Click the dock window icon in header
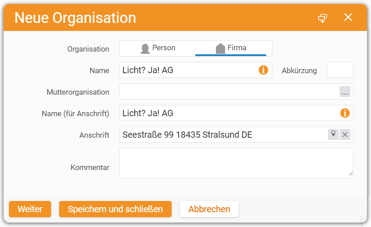The width and height of the screenshot is (371, 227). point(322,18)
